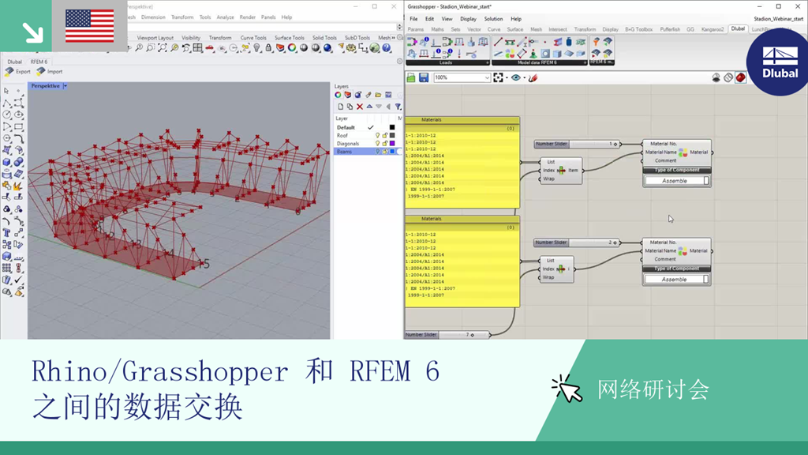
Task: Lock the Diagonals layer
Action: 386,143
